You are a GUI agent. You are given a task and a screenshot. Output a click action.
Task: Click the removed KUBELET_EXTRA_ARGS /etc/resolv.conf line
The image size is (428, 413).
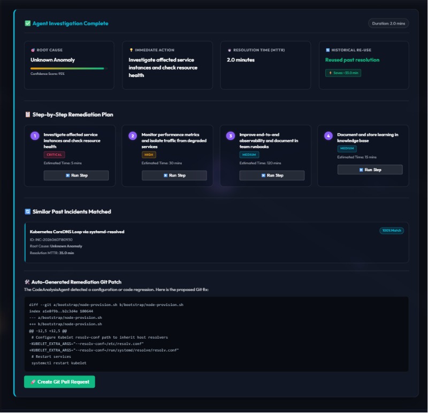(86, 343)
